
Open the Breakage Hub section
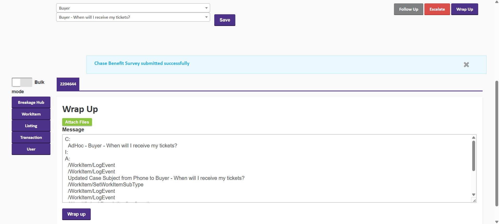tap(31, 103)
